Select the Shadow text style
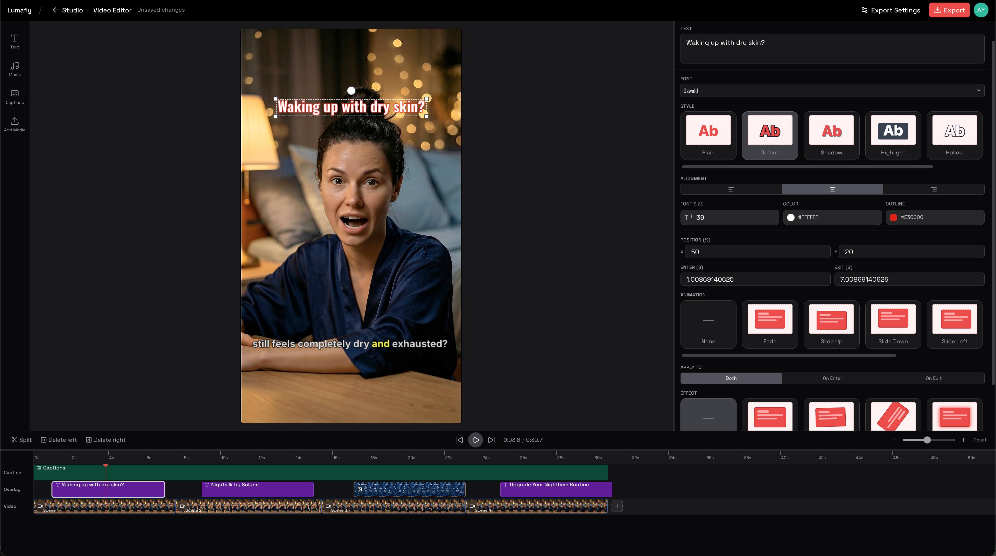Viewport: 996px width, 556px height. (x=831, y=135)
